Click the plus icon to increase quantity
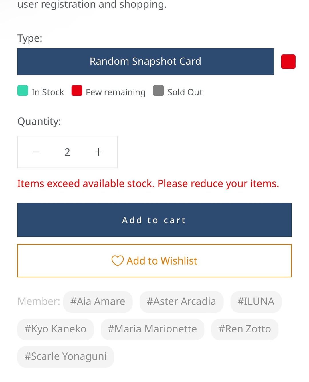309x382 pixels. click(x=98, y=152)
